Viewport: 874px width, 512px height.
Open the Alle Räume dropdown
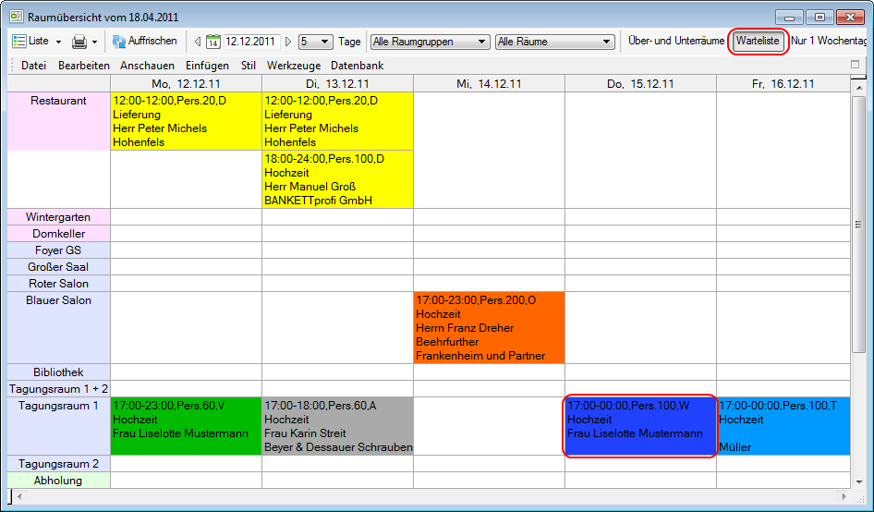pos(554,42)
